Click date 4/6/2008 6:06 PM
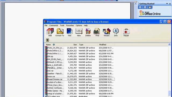 coord(106,93)
